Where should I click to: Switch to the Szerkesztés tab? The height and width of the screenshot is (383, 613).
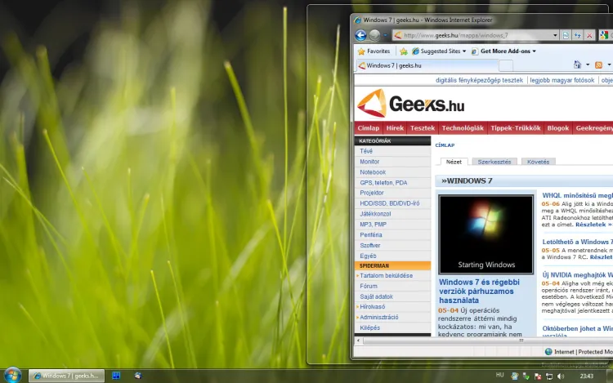494,162
